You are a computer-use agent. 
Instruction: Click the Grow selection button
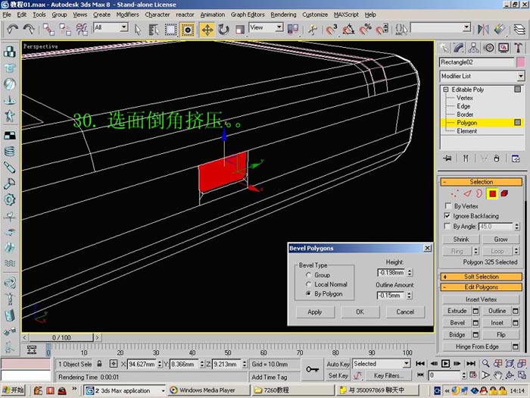pos(500,240)
